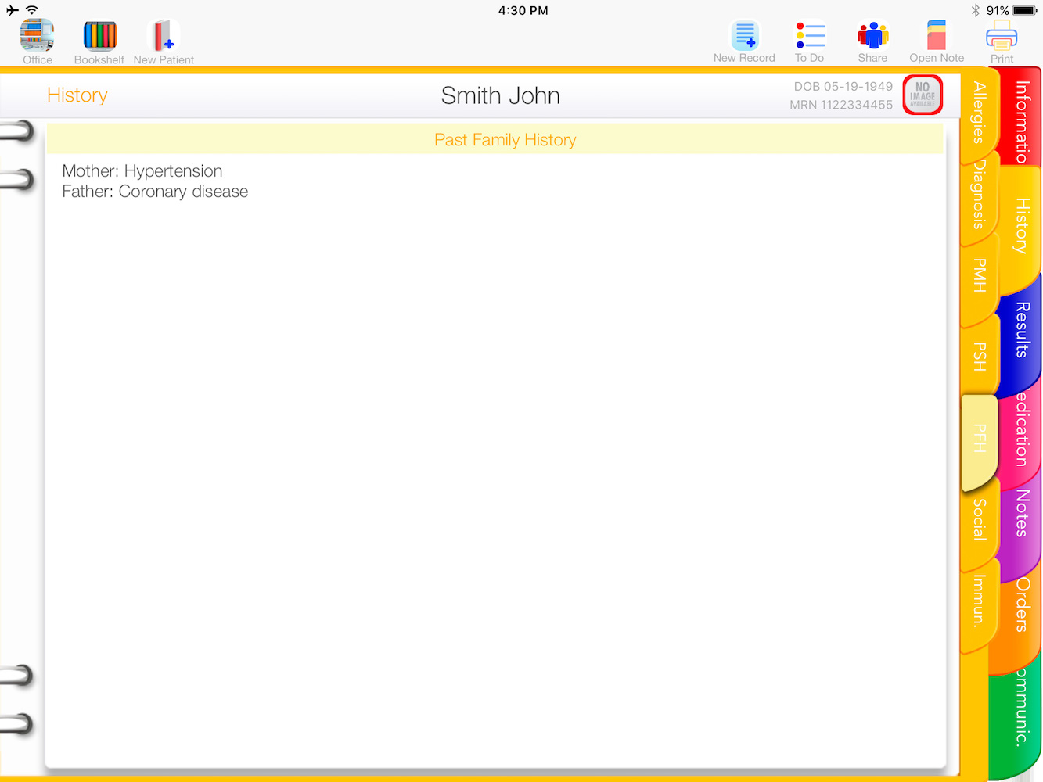Open the PSH sub-tab

978,357
